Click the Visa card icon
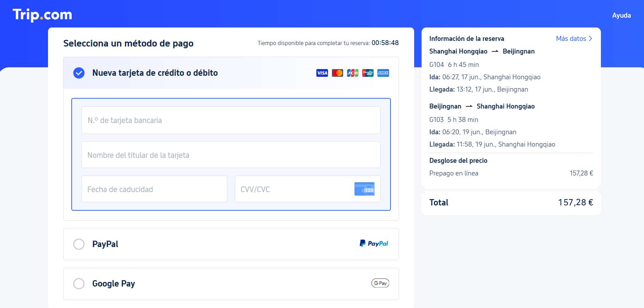This screenshot has width=644, height=308. click(322, 73)
